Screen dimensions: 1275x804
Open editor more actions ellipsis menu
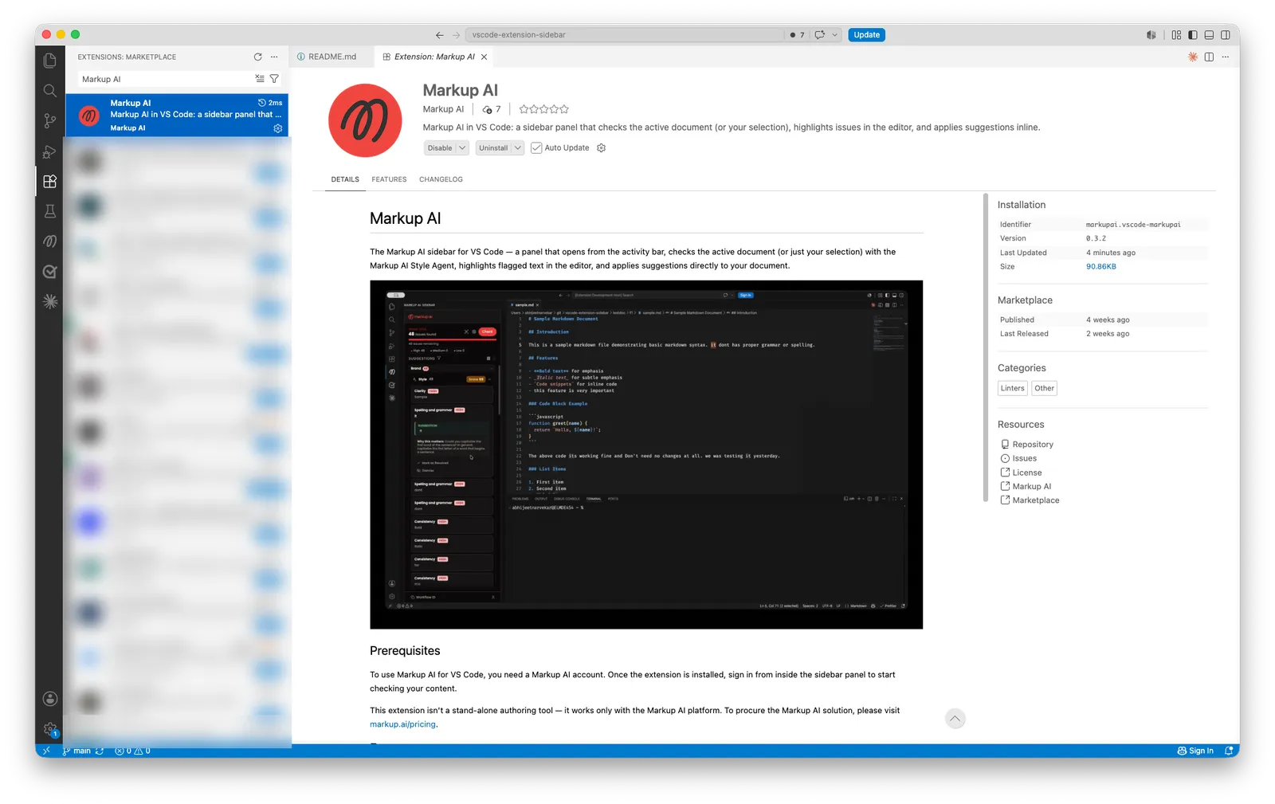click(x=1225, y=57)
